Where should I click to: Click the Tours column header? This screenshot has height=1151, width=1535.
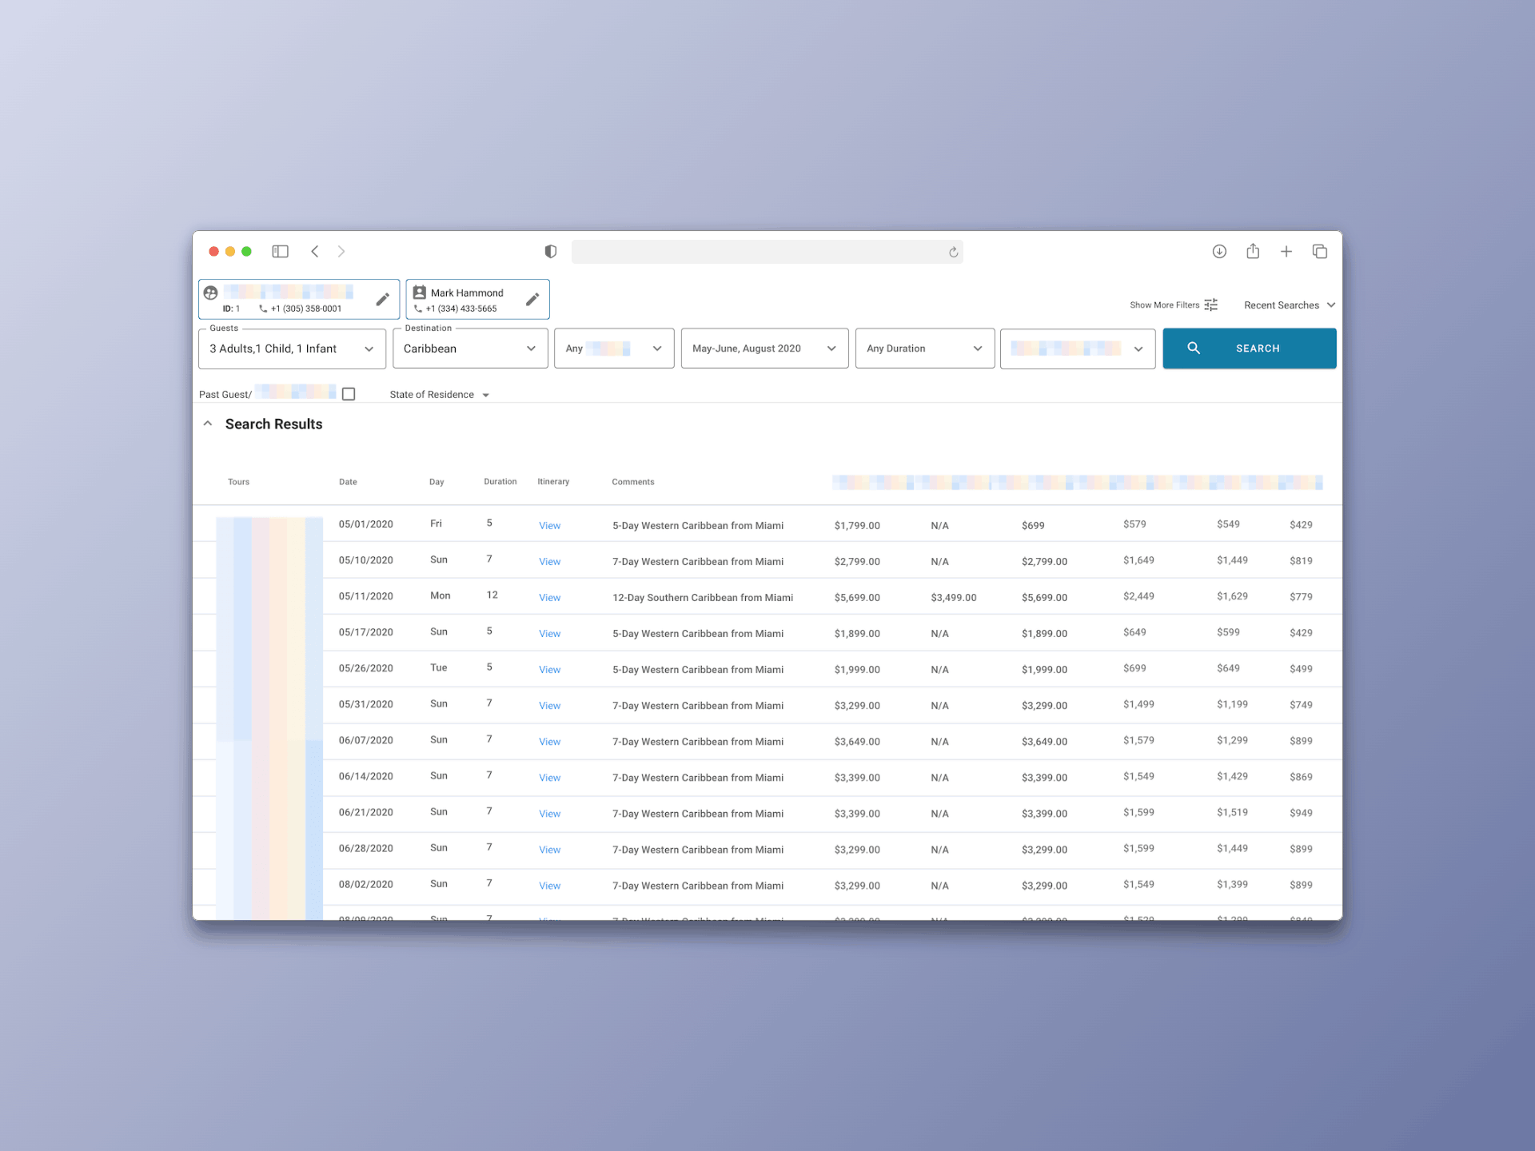tap(238, 482)
